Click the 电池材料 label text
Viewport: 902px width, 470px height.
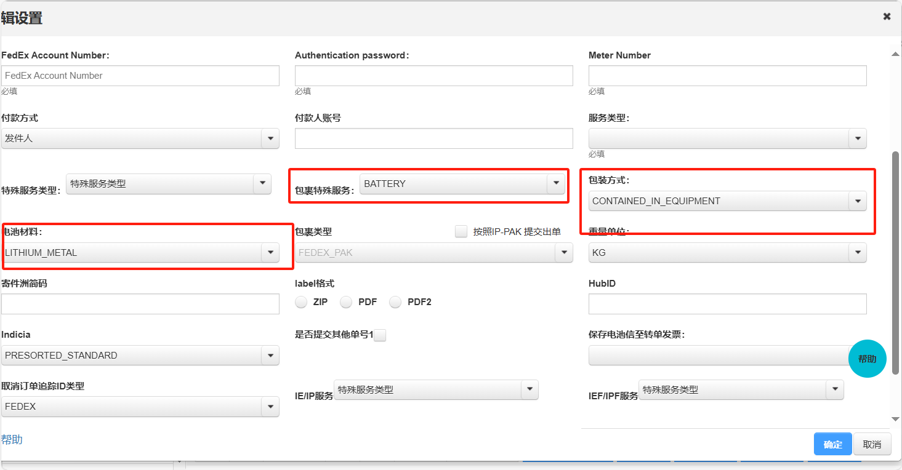(22, 232)
